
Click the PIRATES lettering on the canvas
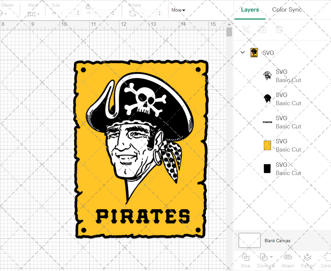tap(143, 216)
